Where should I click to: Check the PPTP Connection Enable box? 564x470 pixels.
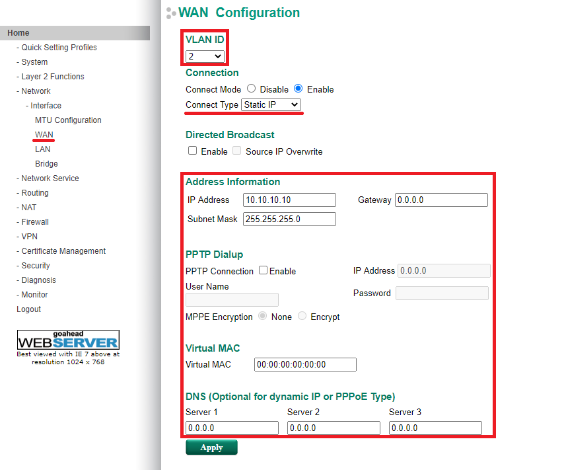[263, 270]
